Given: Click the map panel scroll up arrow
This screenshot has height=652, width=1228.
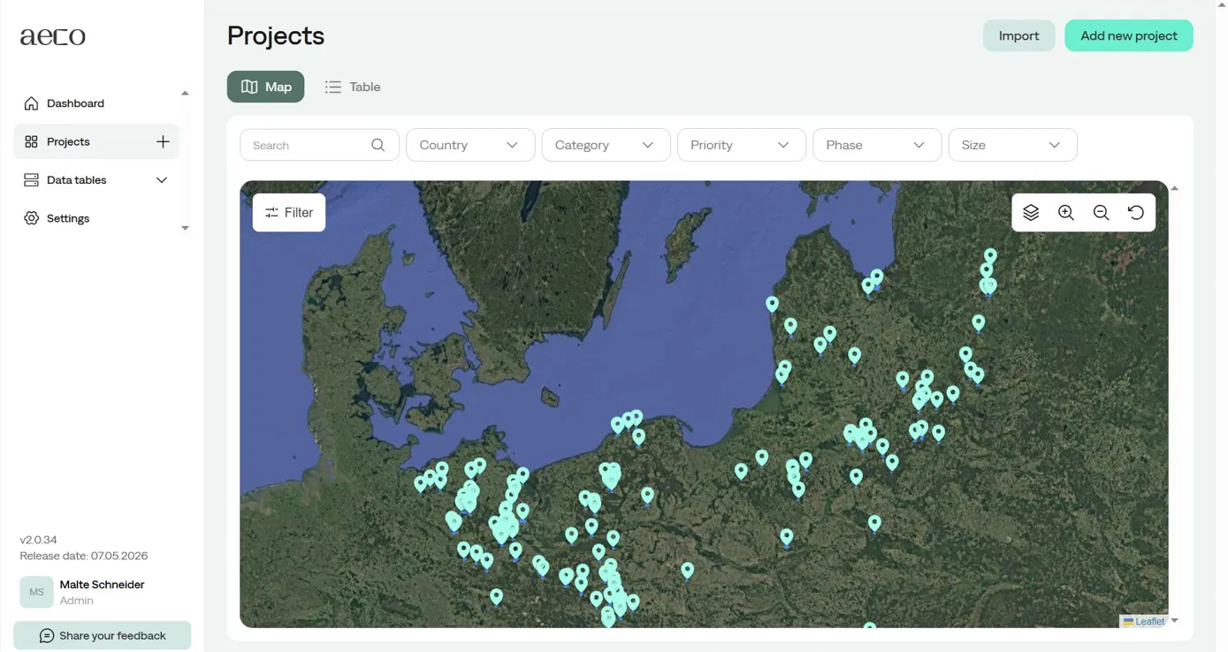Looking at the screenshot, I should (x=1175, y=188).
